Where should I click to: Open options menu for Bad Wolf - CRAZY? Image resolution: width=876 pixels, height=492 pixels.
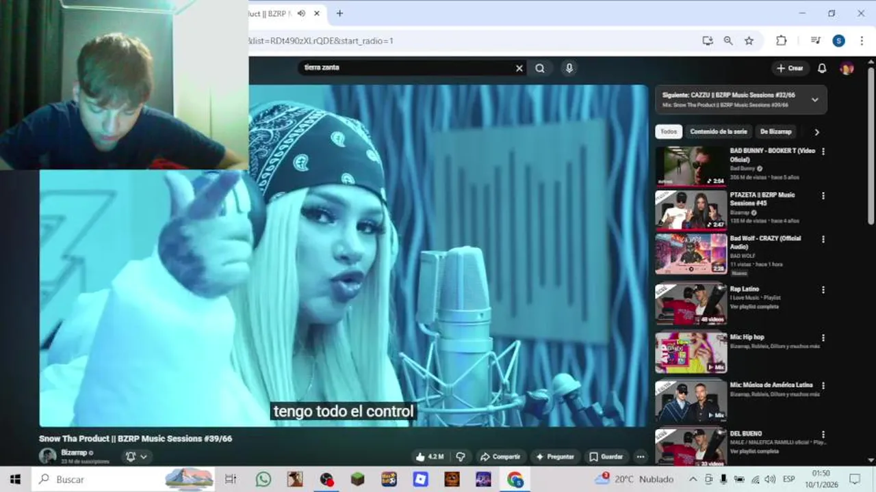click(823, 239)
